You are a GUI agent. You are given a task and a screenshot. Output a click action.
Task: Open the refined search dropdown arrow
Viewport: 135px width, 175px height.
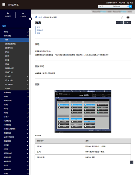pos(128,6)
